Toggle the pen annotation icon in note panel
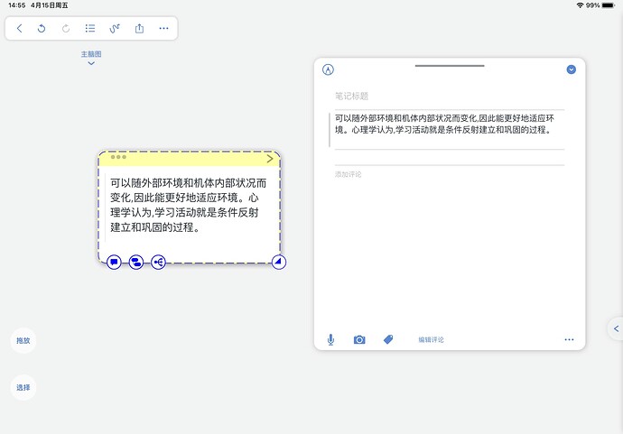Screen dimensions: 623x434 click(328, 69)
